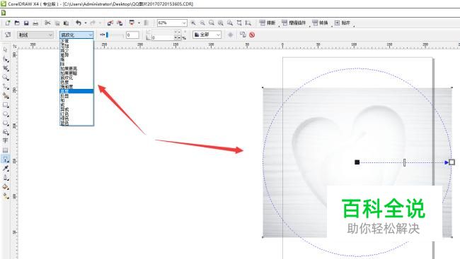Click the Zoom Out magnifier icon

click(202, 23)
